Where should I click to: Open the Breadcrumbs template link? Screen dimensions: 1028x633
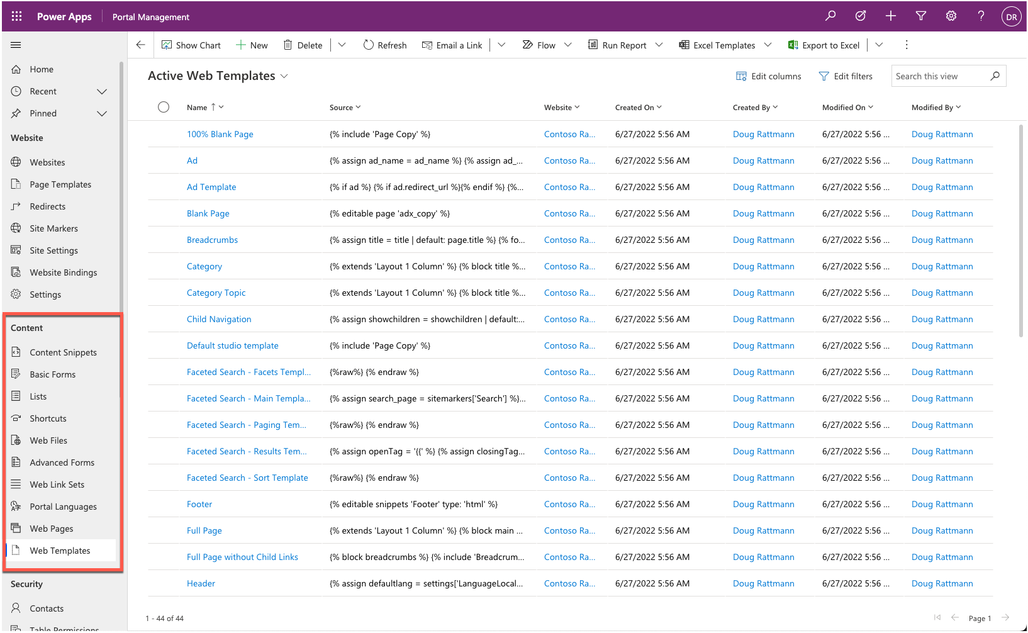tap(212, 240)
